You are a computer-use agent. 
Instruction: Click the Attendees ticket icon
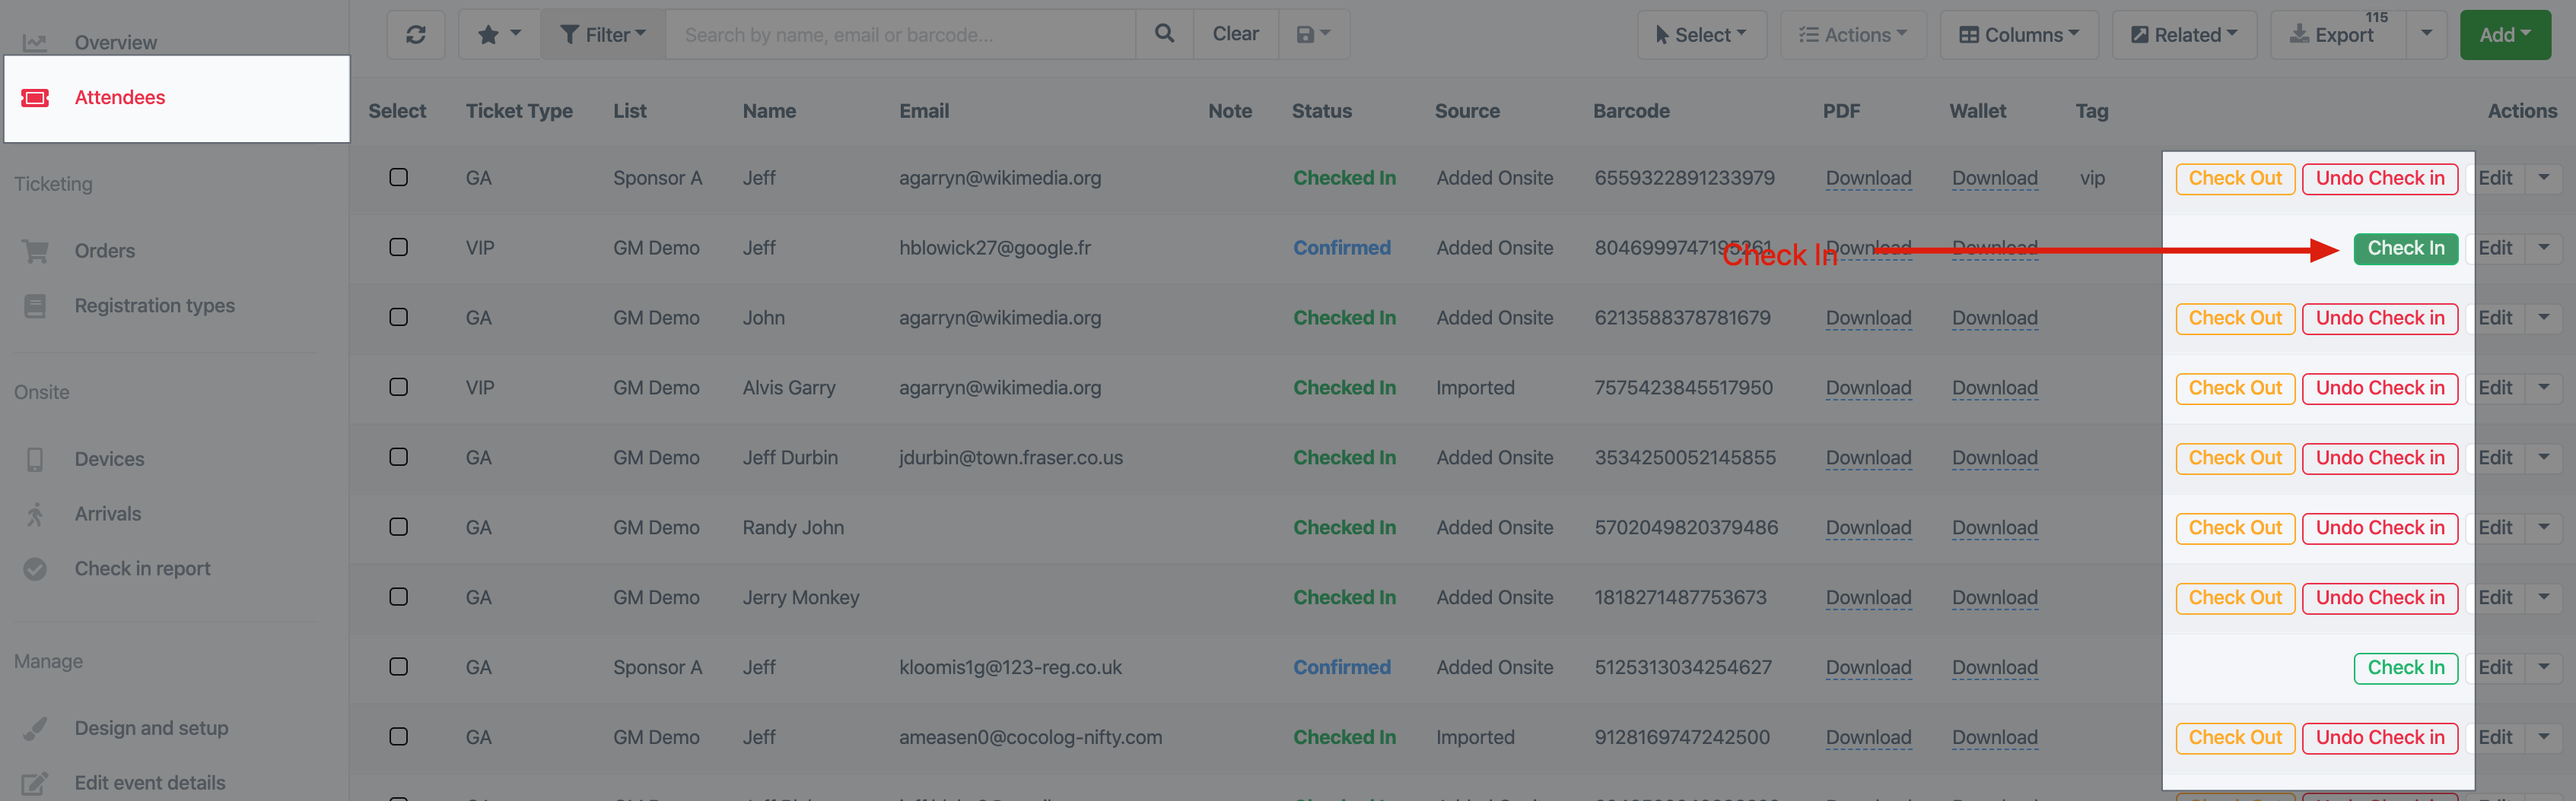[35, 98]
